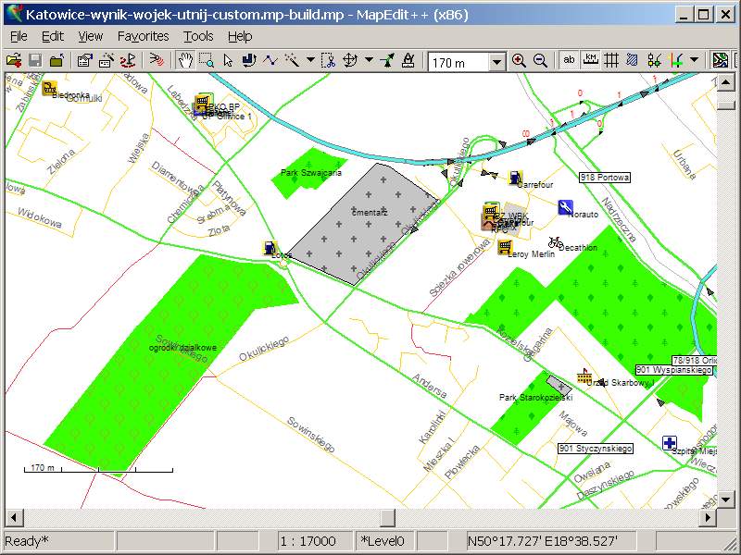Image resolution: width=741 pixels, height=555 pixels.
Task: Click the Open file folder icon
Action: 13,61
